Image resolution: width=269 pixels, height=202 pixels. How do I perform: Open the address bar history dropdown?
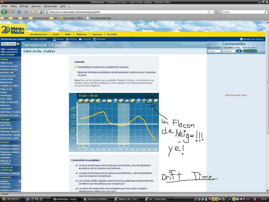[x=213, y=12]
